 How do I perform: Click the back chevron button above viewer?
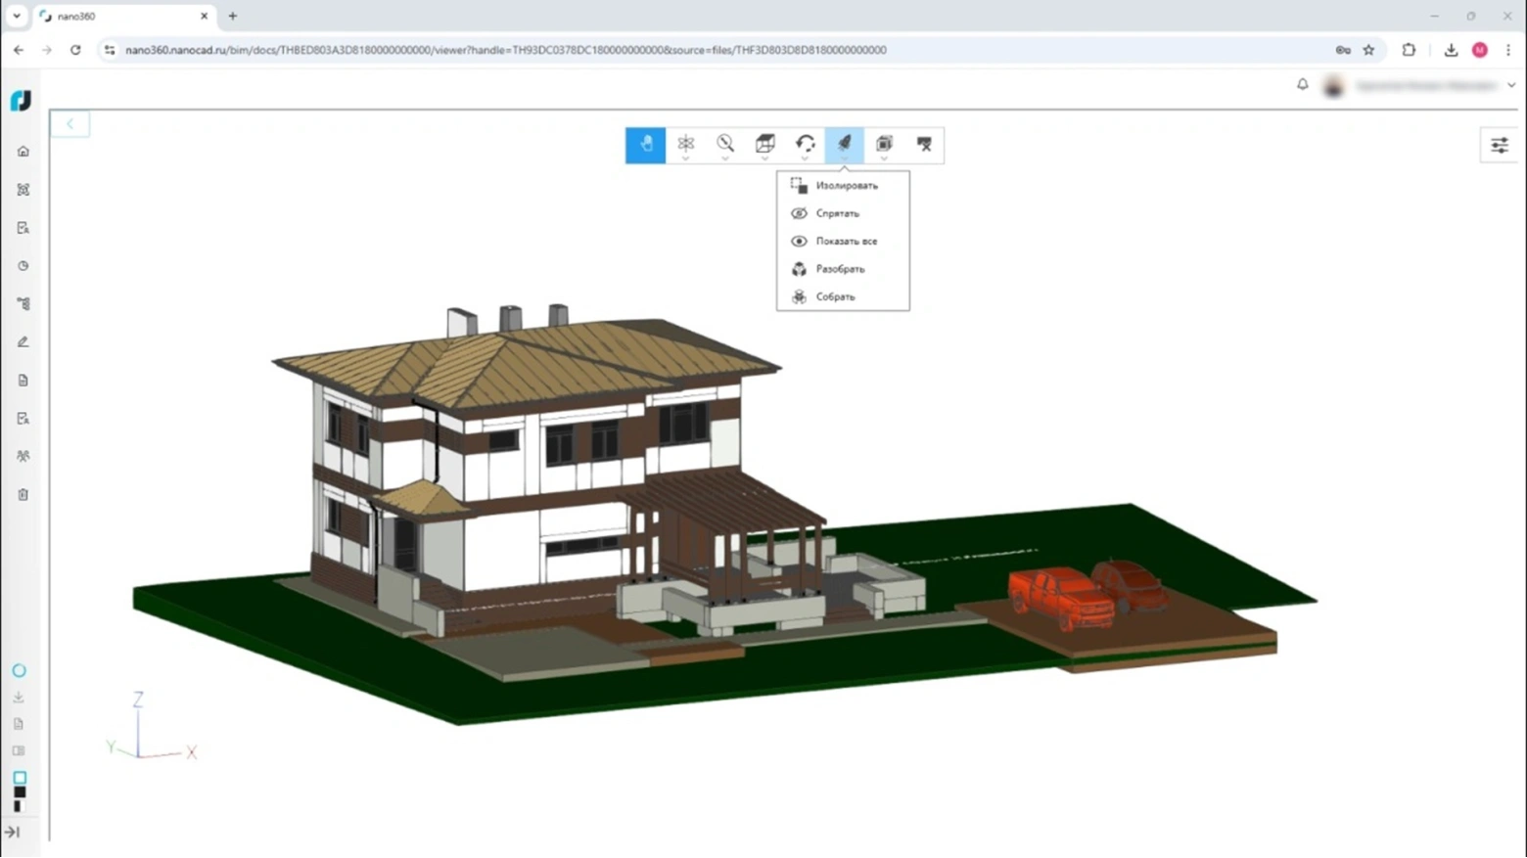(x=69, y=124)
